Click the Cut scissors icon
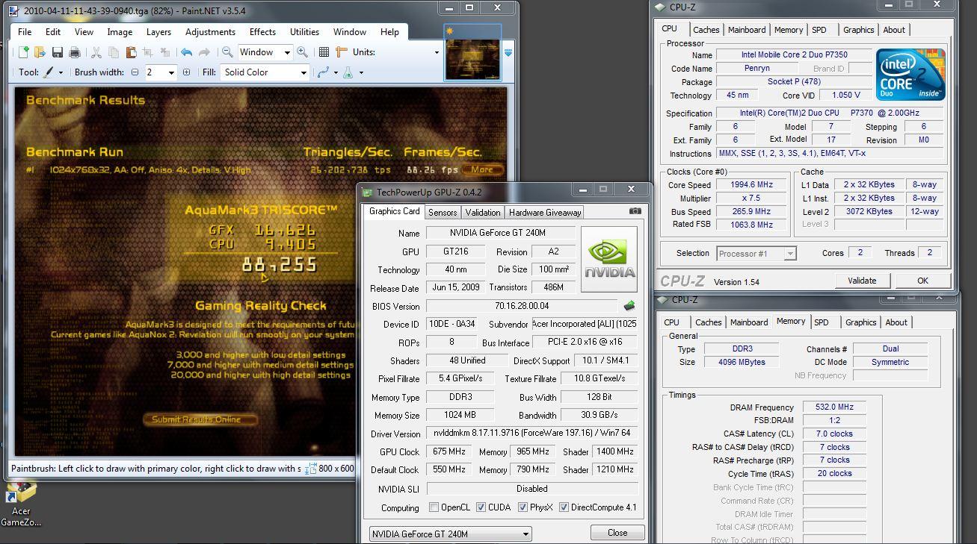 (96, 52)
